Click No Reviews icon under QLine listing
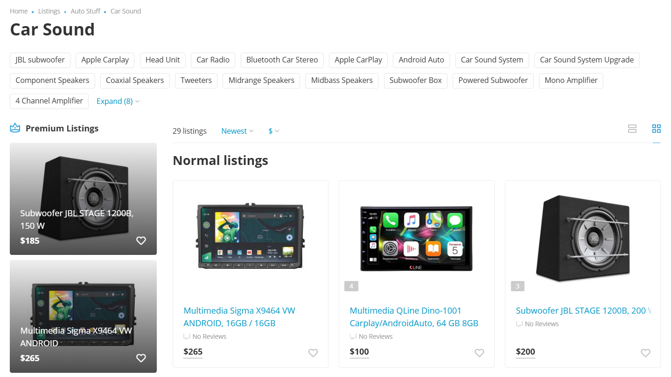The width and height of the screenshot is (671, 377). tap(353, 336)
